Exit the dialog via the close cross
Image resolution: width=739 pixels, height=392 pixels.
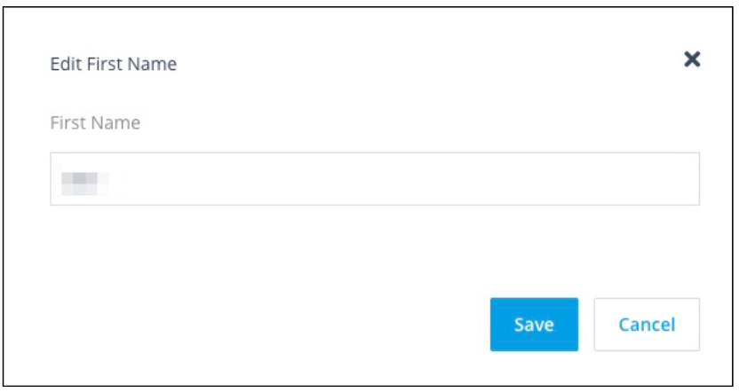tap(692, 59)
